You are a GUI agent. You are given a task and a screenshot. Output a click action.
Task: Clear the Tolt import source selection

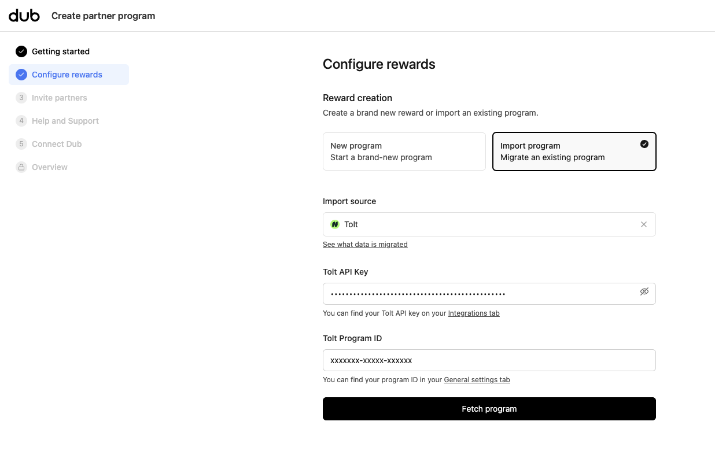point(644,224)
